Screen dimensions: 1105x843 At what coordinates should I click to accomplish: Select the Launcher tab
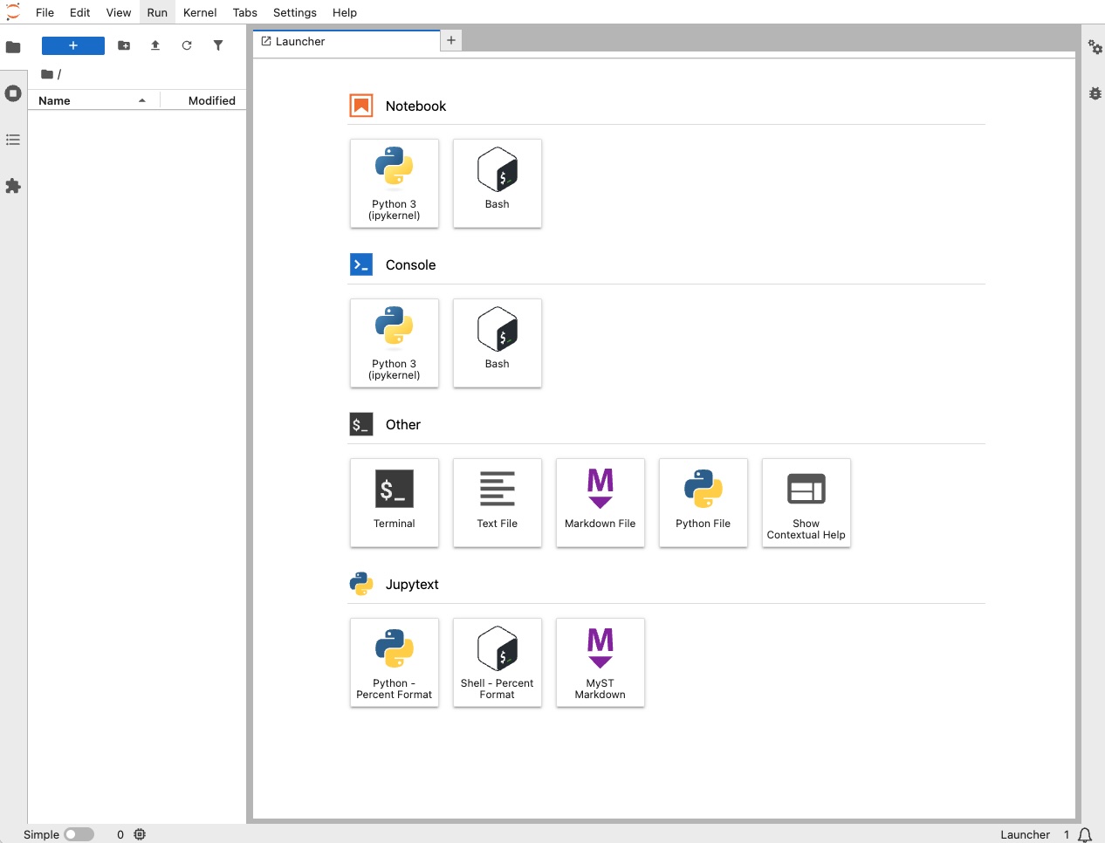click(300, 42)
